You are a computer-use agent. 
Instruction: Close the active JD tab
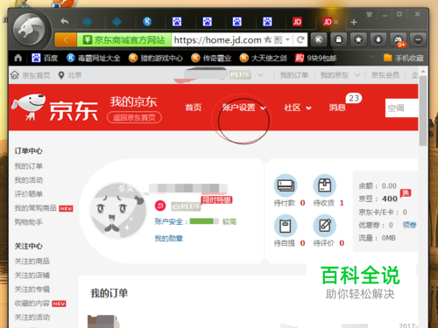pyautogui.click(x=336, y=22)
